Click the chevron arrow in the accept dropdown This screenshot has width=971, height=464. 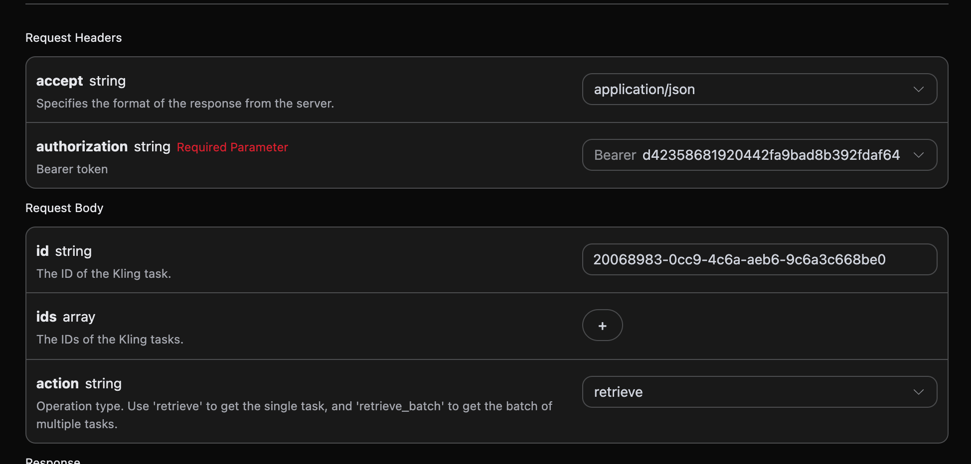pos(918,90)
